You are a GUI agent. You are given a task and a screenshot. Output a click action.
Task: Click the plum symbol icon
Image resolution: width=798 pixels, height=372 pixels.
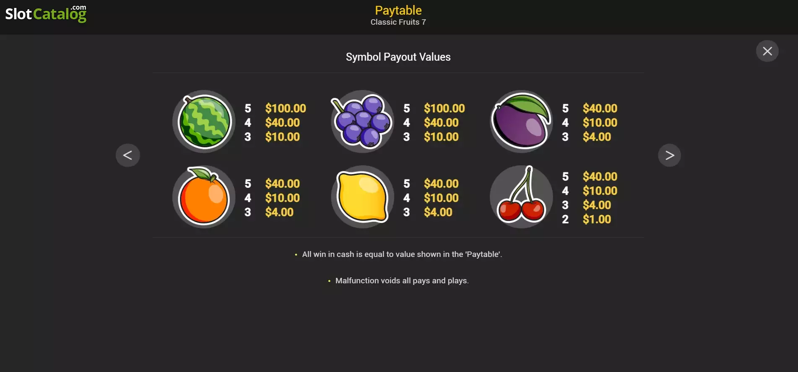(x=521, y=122)
